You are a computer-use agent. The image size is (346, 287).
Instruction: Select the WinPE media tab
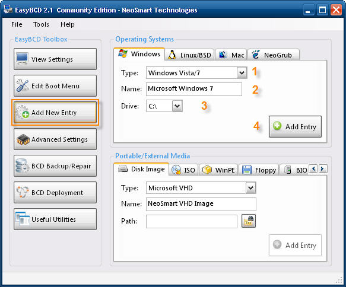tap(218, 170)
